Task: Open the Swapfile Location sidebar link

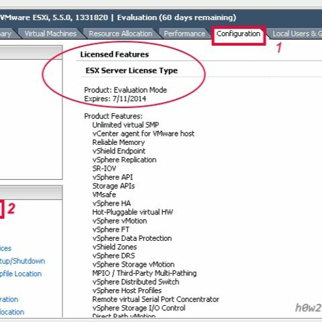Action: click(21, 274)
